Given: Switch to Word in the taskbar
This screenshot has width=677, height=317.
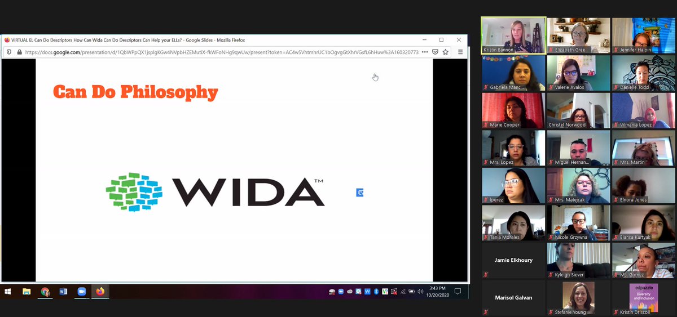Looking at the screenshot, I should tap(63, 292).
